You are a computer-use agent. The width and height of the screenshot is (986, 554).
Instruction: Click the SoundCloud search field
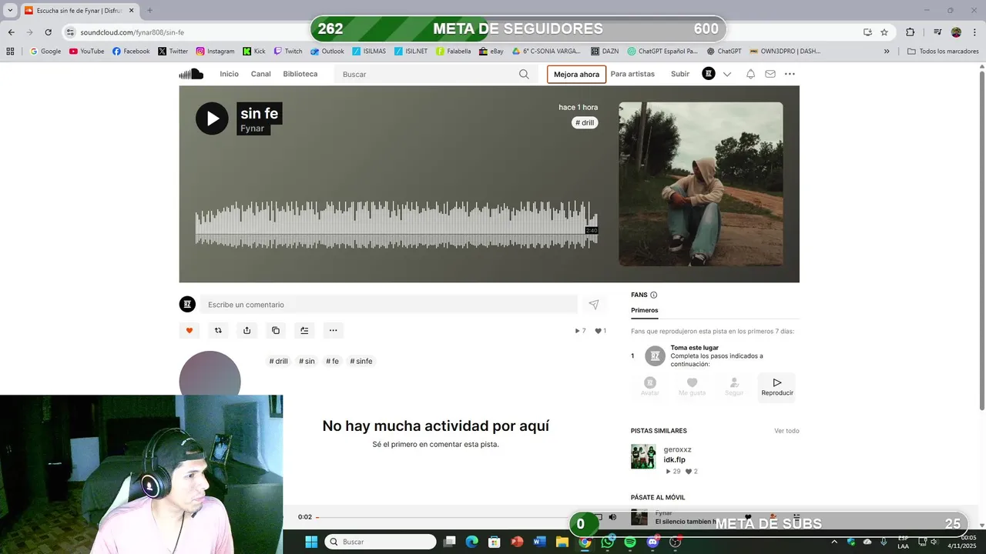pyautogui.click(x=436, y=75)
